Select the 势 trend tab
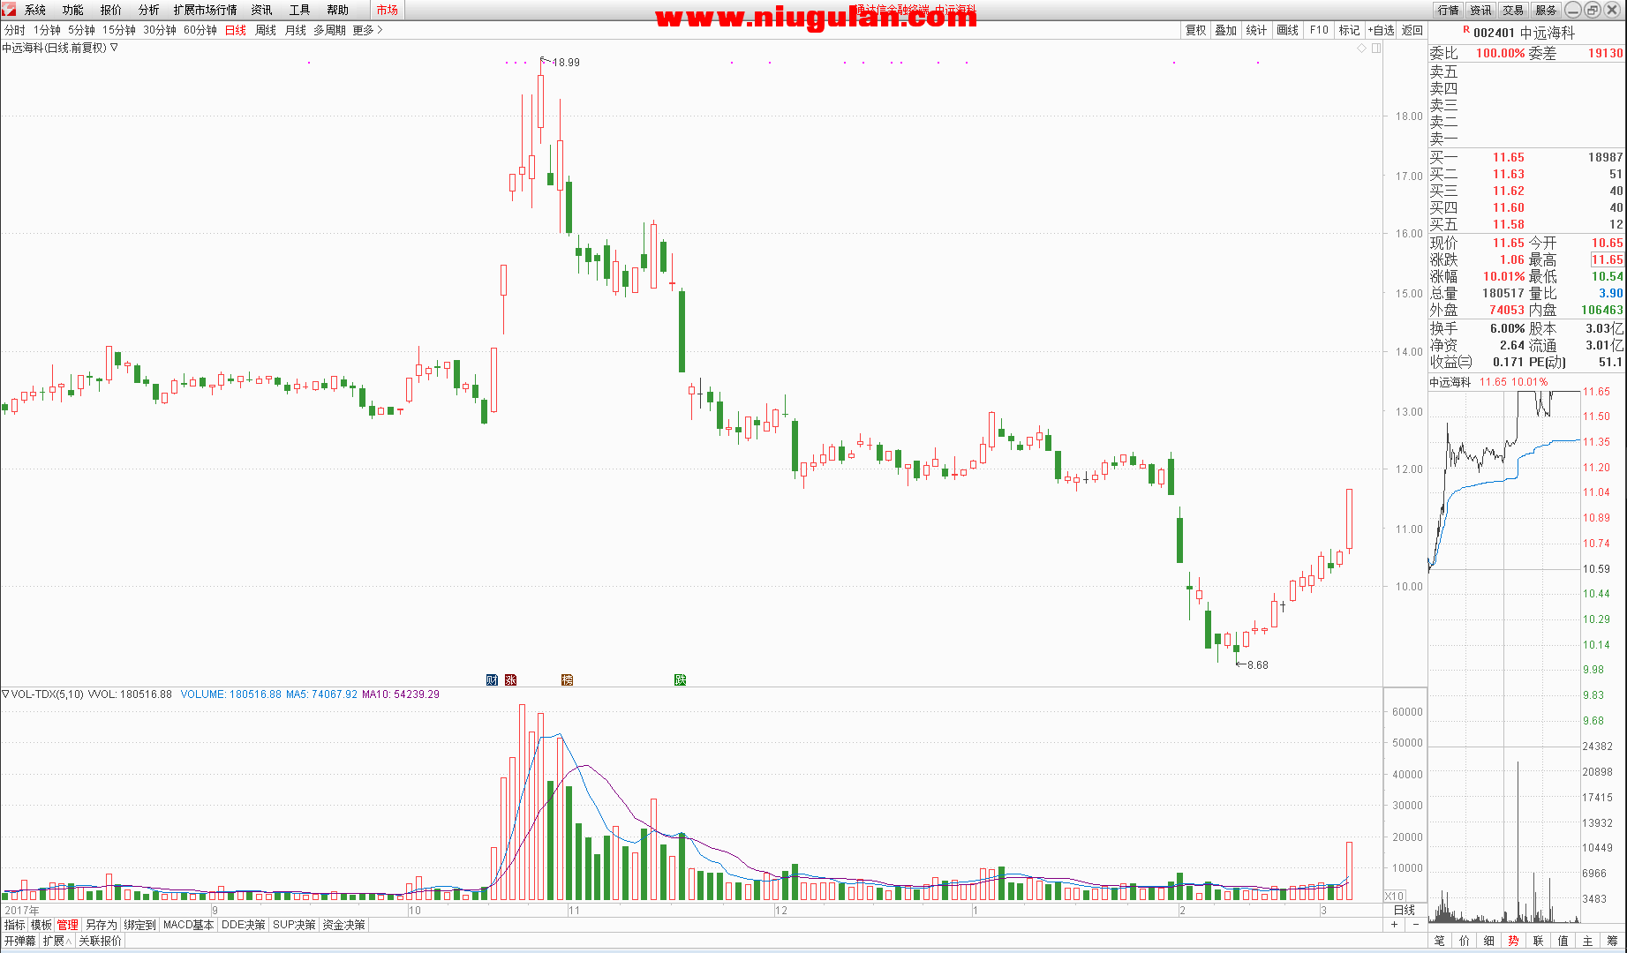The image size is (1627, 953). (x=1513, y=941)
